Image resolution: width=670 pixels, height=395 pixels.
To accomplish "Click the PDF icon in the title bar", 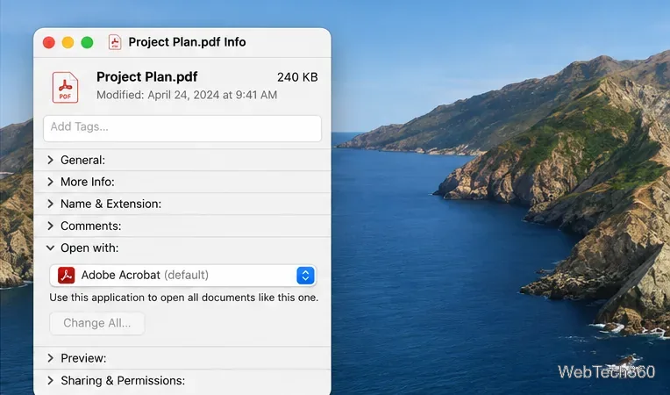I will (x=115, y=42).
